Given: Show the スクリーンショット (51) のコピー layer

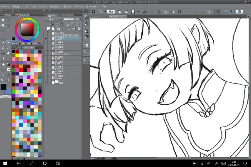Looking at the screenshot, I should [45, 34].
